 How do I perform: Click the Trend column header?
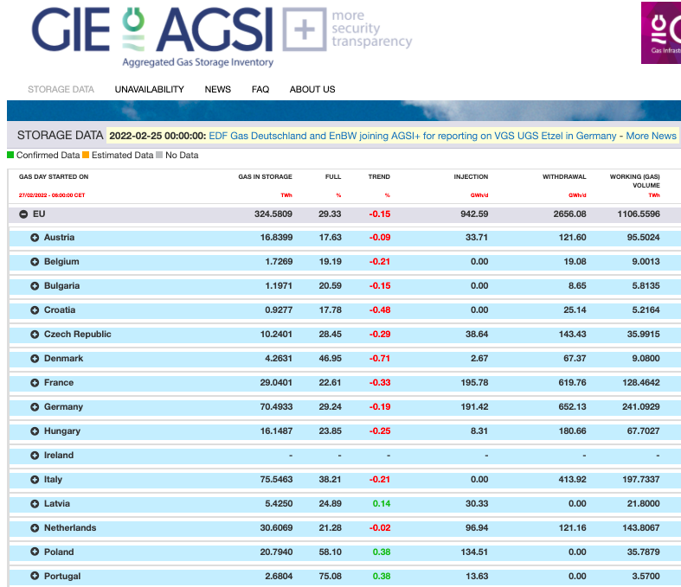click(379, 176)
